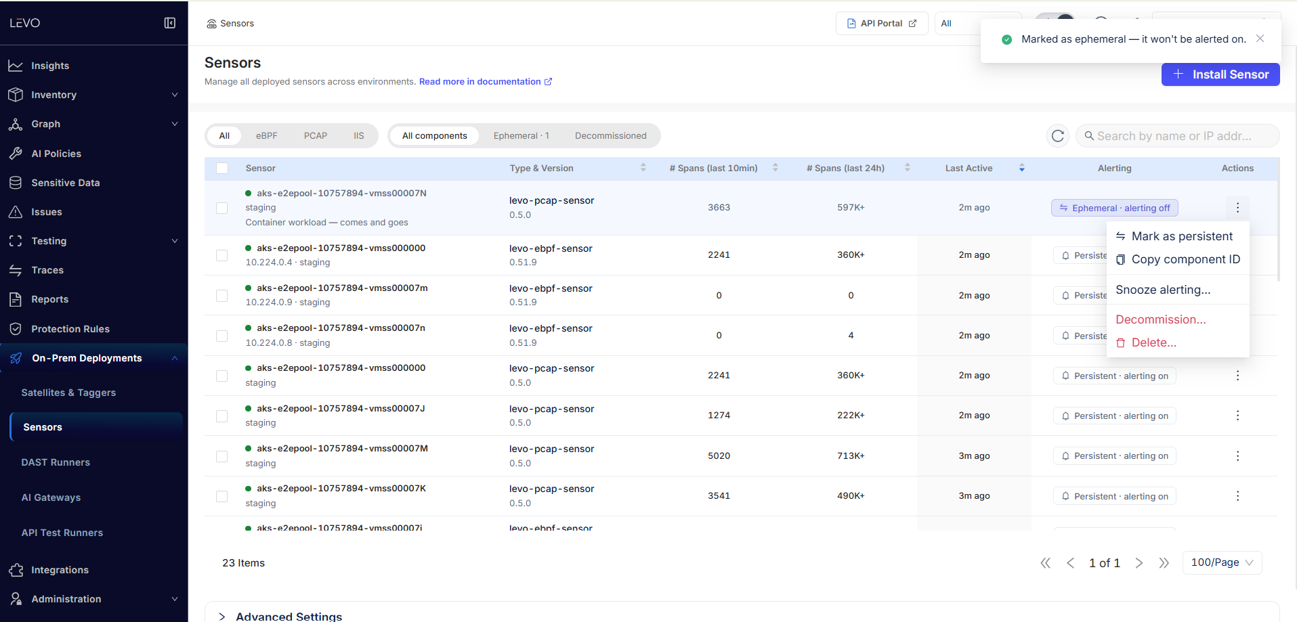
Task: Select checkbox for vmss00007J sensor
Action: tap(221, 416)
